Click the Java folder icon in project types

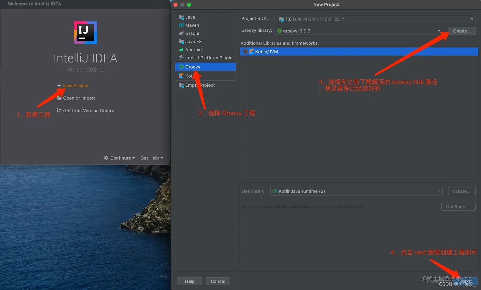tap(181, 17)
